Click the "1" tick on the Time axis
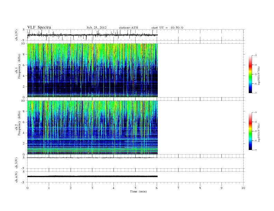 [49, 188]
